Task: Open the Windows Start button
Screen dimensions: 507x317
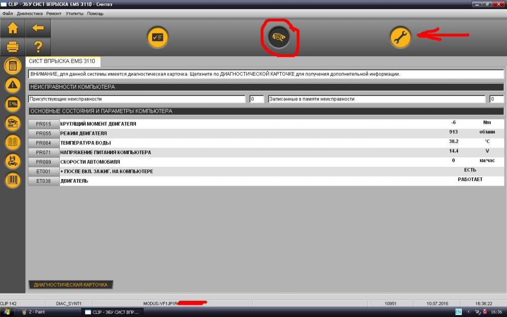Action: (x=7, y=312)
